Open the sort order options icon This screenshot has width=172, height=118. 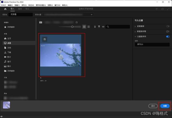click(95, 27)
